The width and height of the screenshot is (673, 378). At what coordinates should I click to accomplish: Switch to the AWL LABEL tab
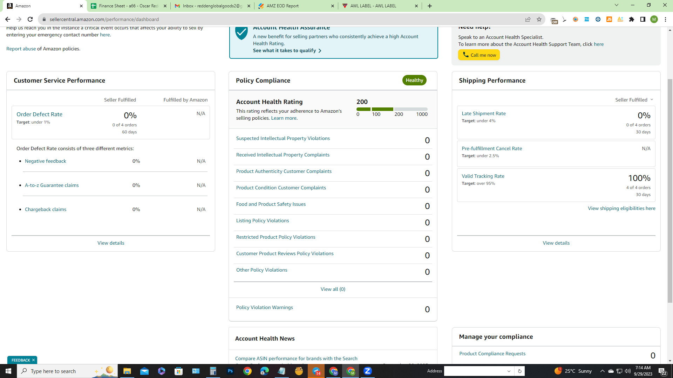pyautogui.click(x=380, y=6)
